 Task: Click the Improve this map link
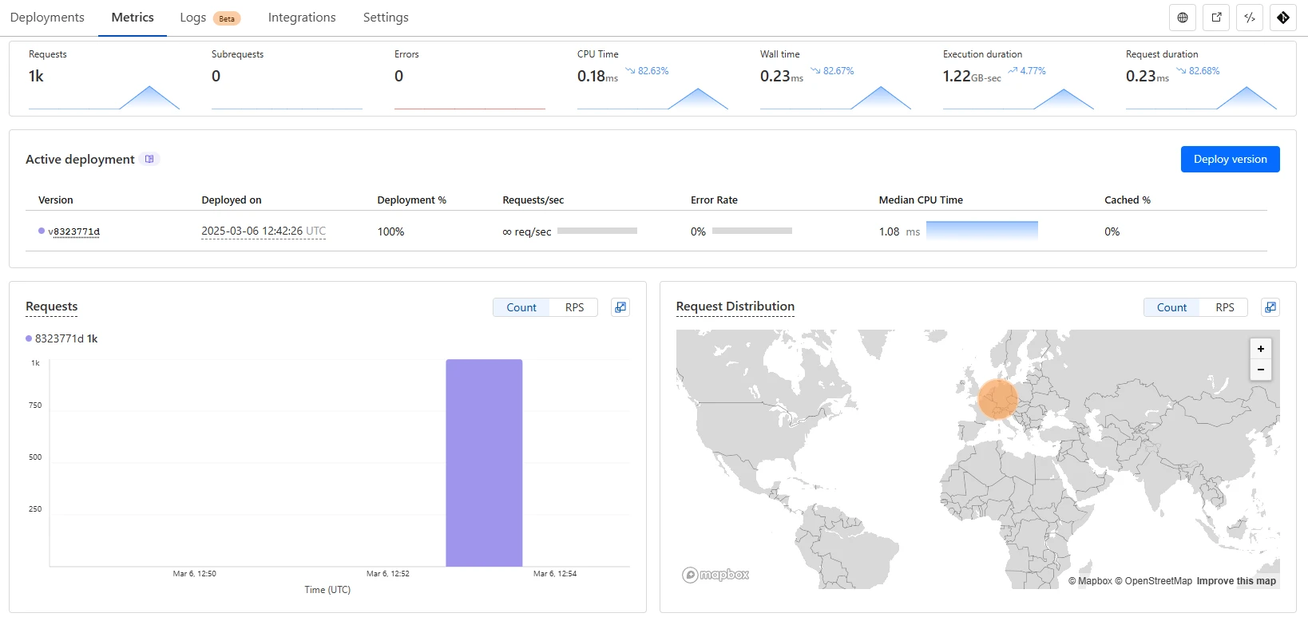1236,581
